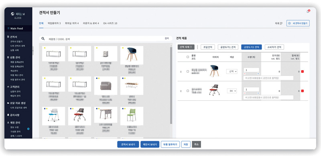Select the white cabinet product thumbnail
This screenshot has height=156, width=321.
pyautogui.click(x=106, y=54)
